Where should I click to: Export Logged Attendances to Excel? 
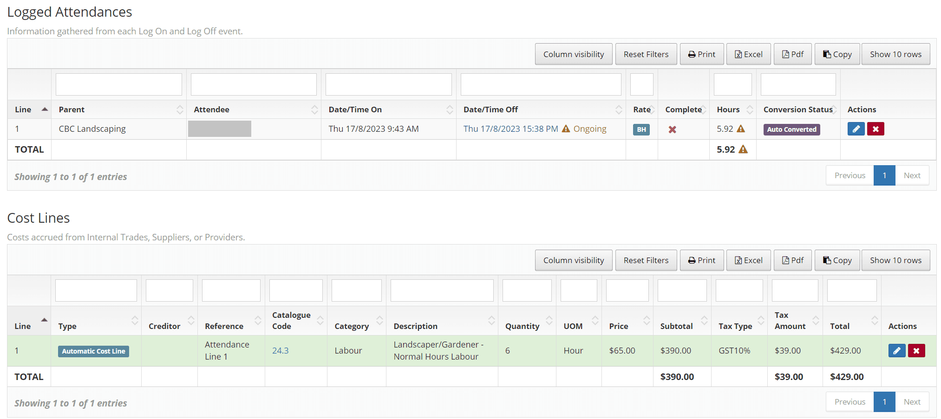[748, 54]
